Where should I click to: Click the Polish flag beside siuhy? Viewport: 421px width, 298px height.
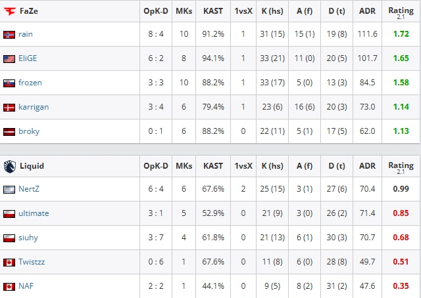click(9, 238)
